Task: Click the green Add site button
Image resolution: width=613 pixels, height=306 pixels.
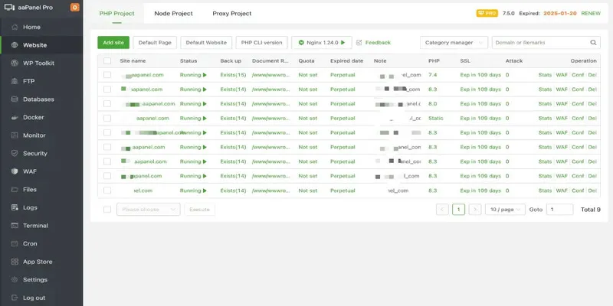Action: click(x=113, y=43)
